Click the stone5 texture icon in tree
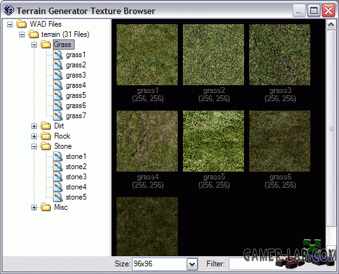339x274 pixels. tap(58, 197)
